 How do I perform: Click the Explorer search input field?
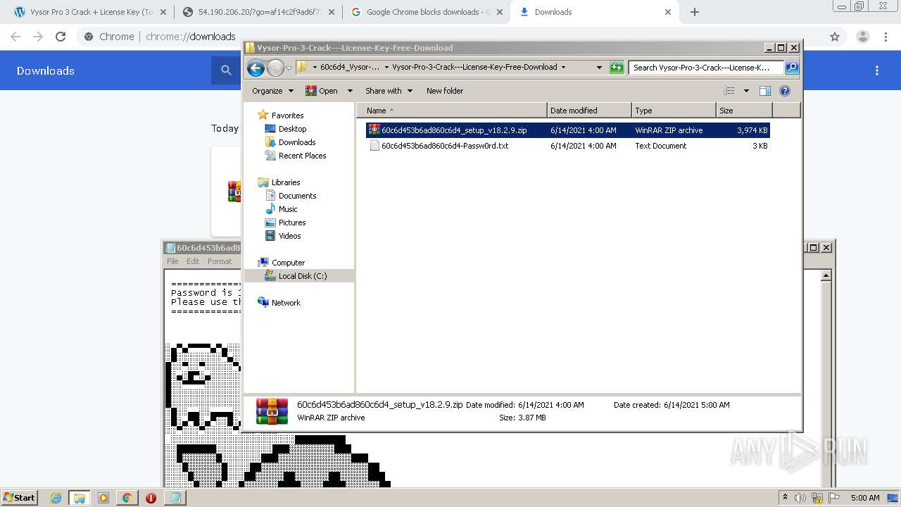[x=706, y=68]
